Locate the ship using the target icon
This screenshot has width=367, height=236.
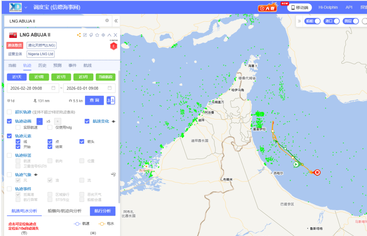[103, 35]
